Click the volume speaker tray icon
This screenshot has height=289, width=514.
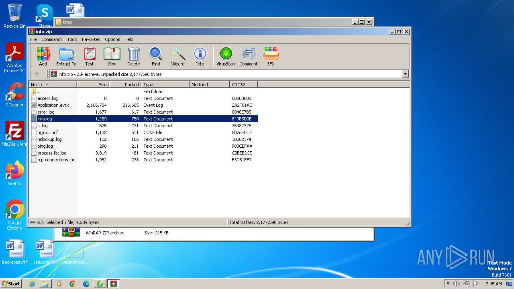[456, 284]
